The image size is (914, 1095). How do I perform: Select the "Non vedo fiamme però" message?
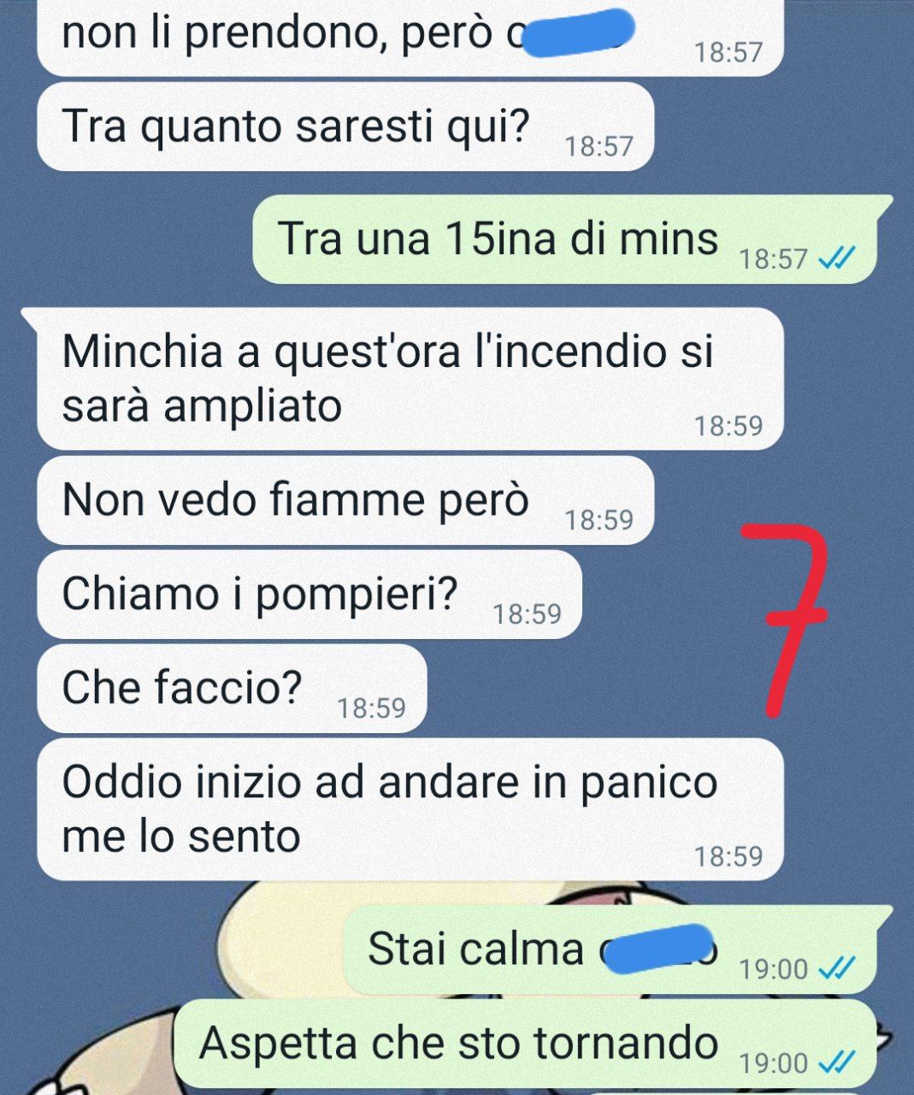coord(345,500)
